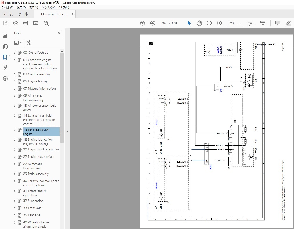
Task: Open the find text magnifier icon
Action: click(x=46, y=23)
